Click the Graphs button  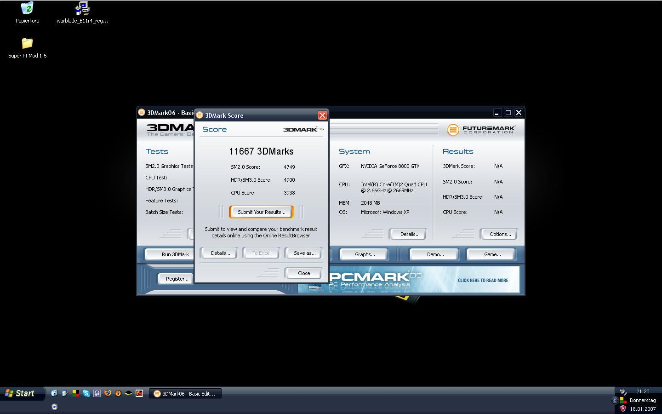pyautogui.click(x=365, y=254)
